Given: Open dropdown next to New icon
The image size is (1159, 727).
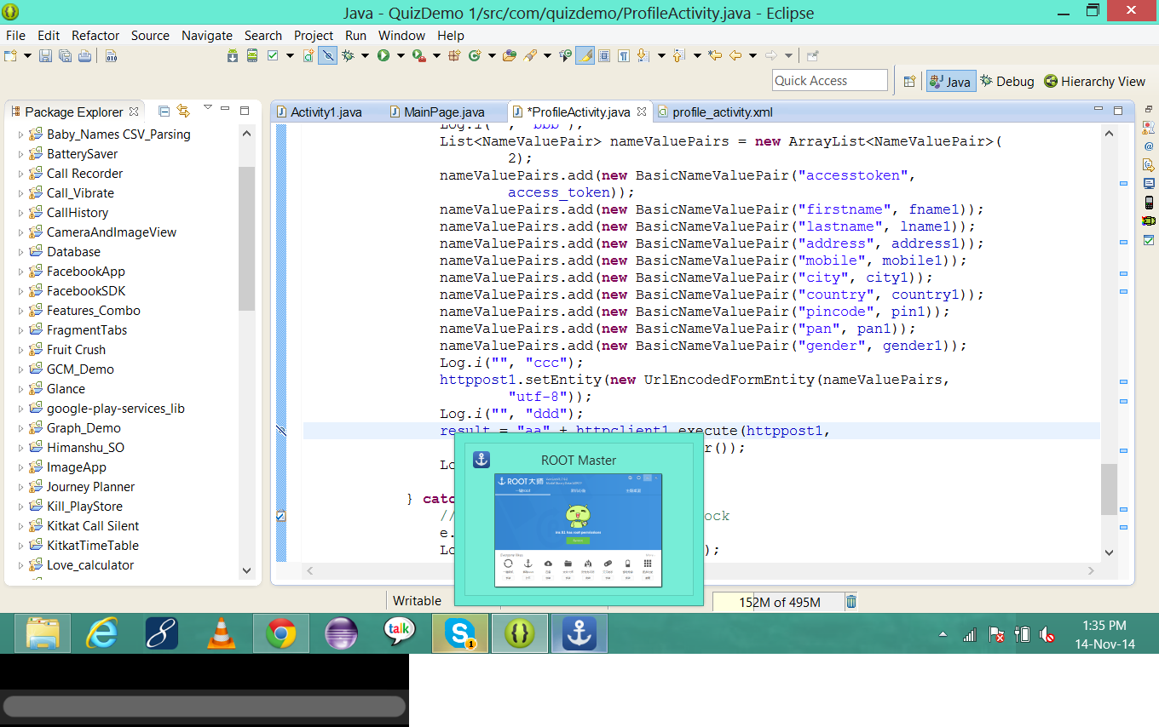Looking at the screenshot, I should pyautogui.click(x=27, y=55).
